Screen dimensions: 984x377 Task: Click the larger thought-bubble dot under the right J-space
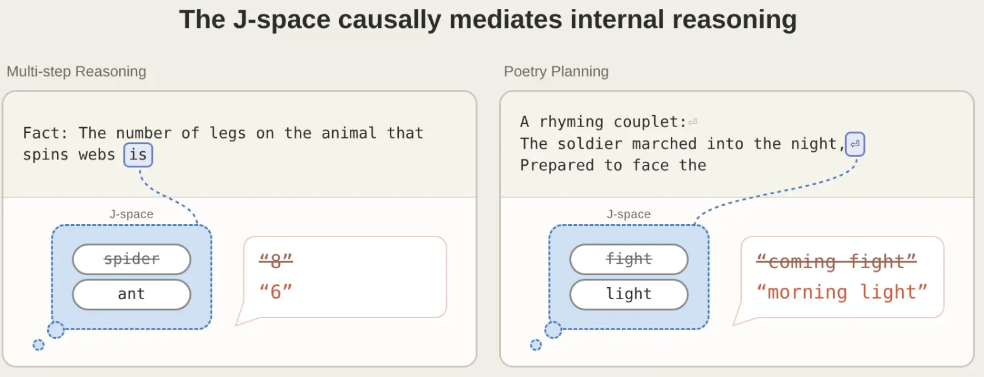tap(553, 330)
